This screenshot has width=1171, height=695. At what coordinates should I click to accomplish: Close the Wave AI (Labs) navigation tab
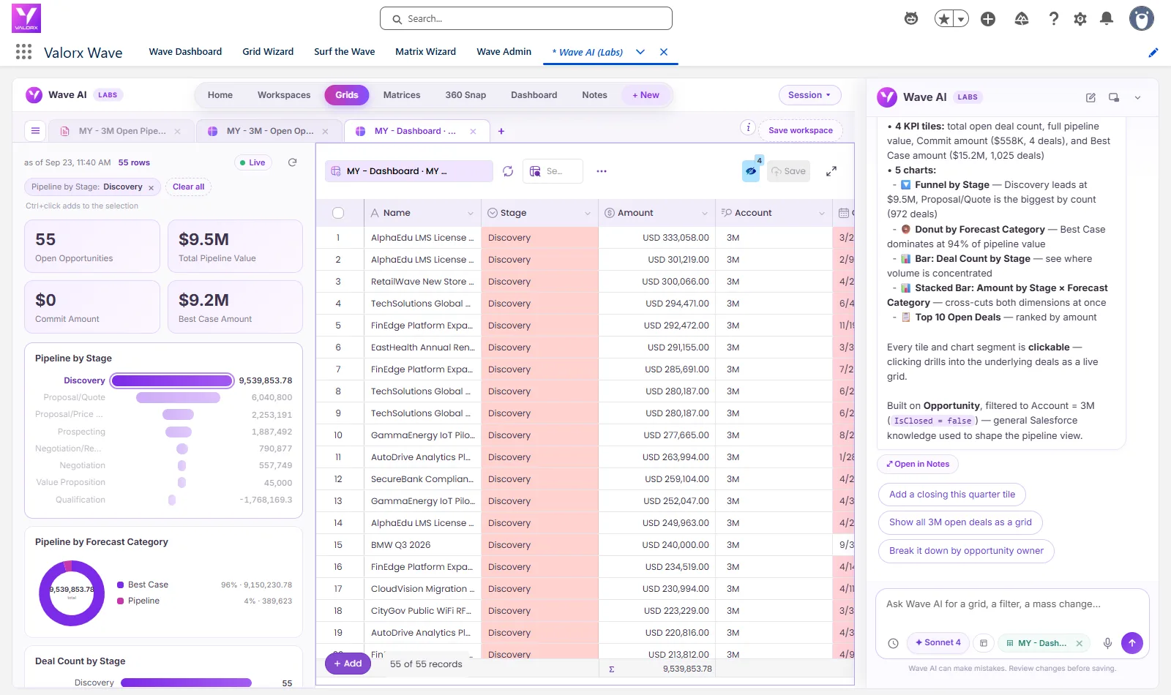point(664,52)
